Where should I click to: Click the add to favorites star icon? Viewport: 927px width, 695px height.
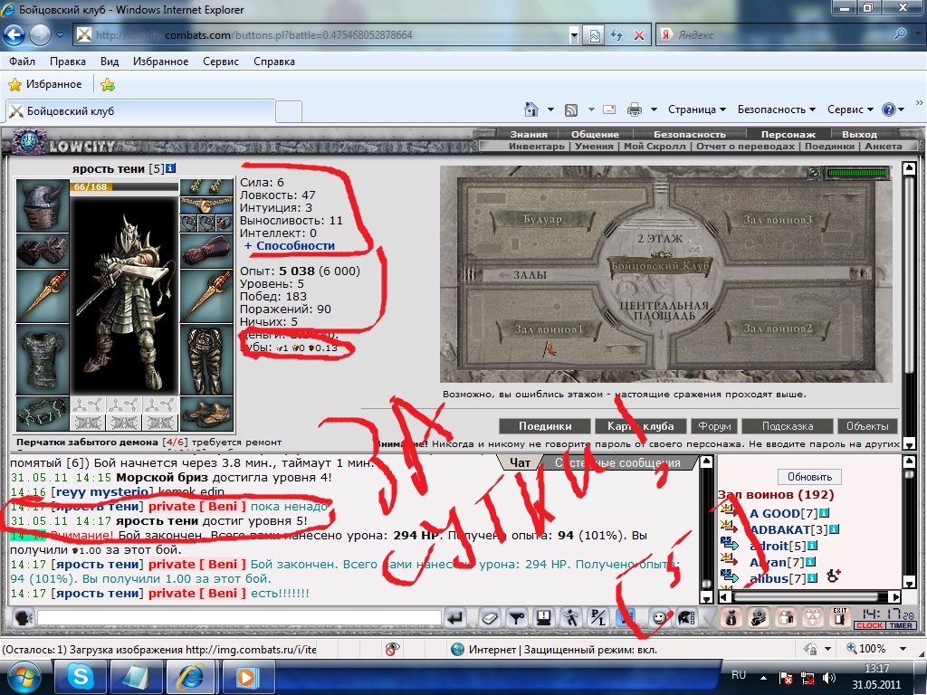click(108, 84)
